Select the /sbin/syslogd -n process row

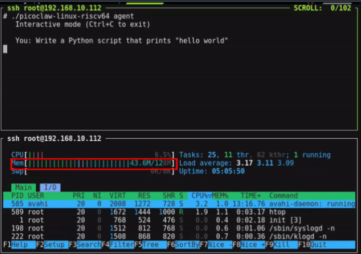point(179,228)
